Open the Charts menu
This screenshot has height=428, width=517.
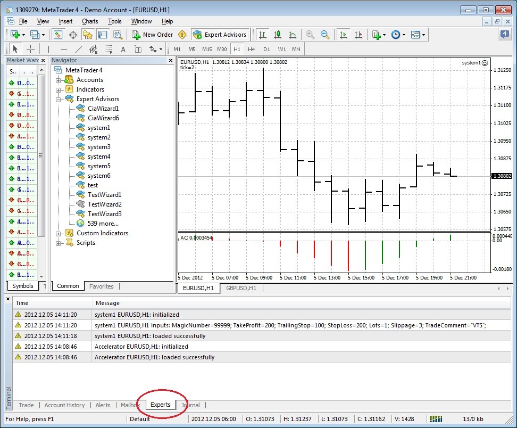(x=90, y=21)
